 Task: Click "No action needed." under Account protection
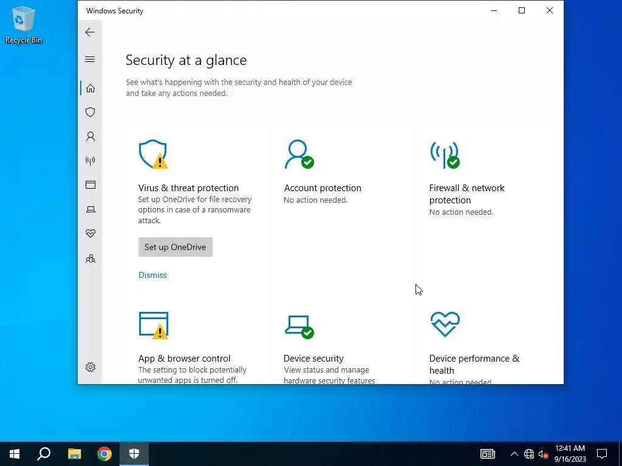316,200
